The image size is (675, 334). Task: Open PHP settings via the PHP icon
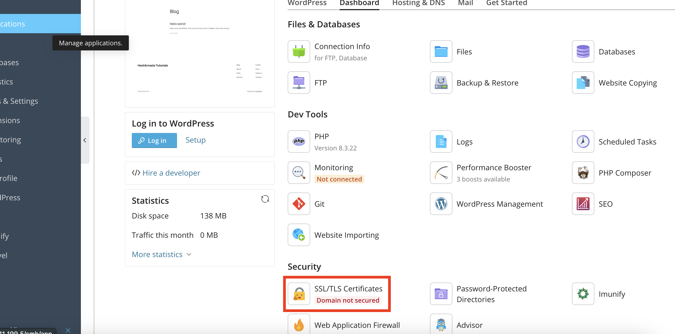point(298,142)
